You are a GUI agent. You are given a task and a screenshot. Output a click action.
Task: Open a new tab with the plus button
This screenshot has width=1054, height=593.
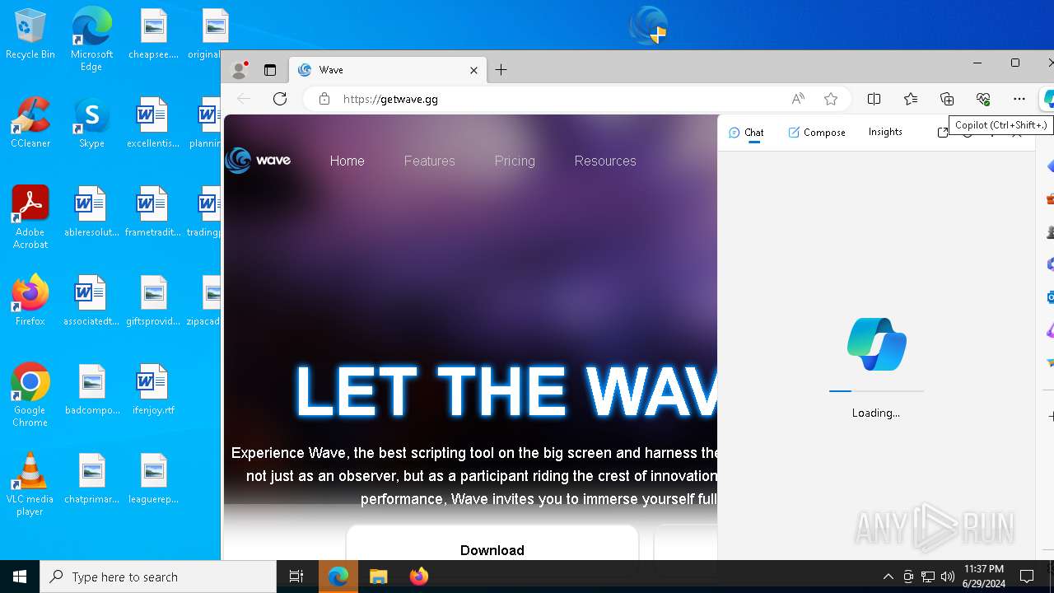(x=501, y=70)
